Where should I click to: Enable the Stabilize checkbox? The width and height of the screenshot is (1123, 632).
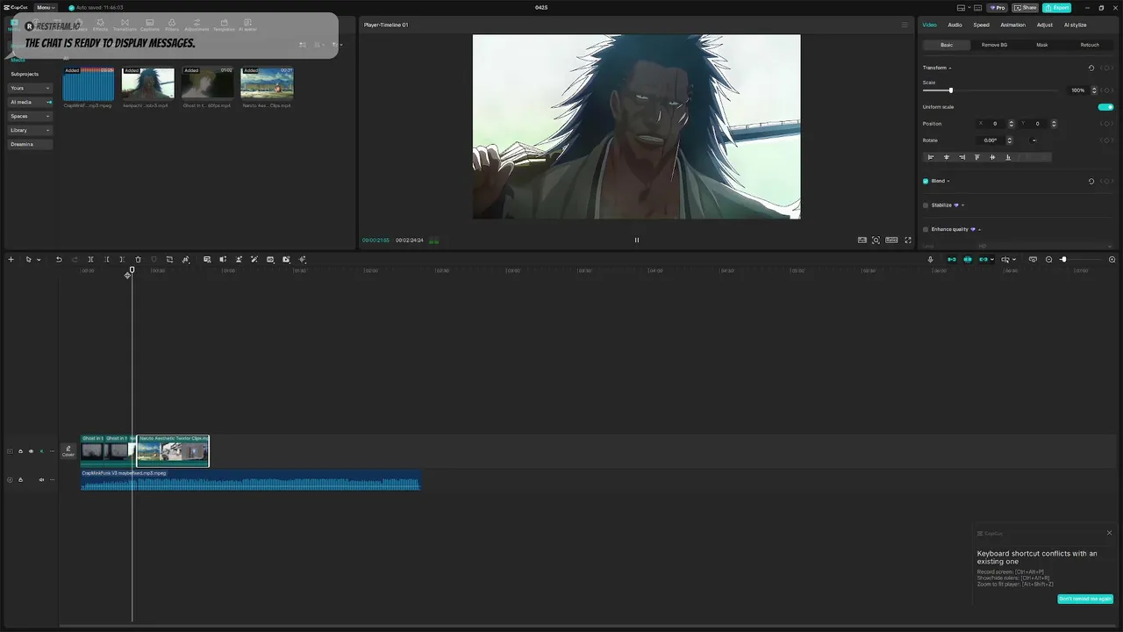(926, 205)
